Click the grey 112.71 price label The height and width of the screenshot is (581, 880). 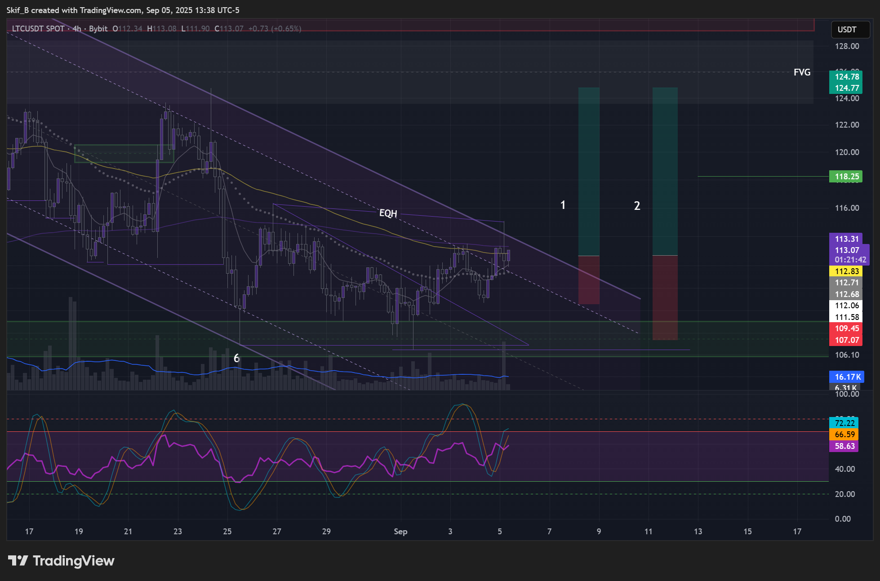846,283
